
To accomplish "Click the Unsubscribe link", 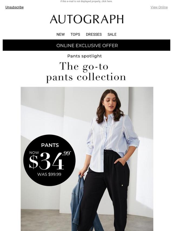I will (x=14, y=7).
